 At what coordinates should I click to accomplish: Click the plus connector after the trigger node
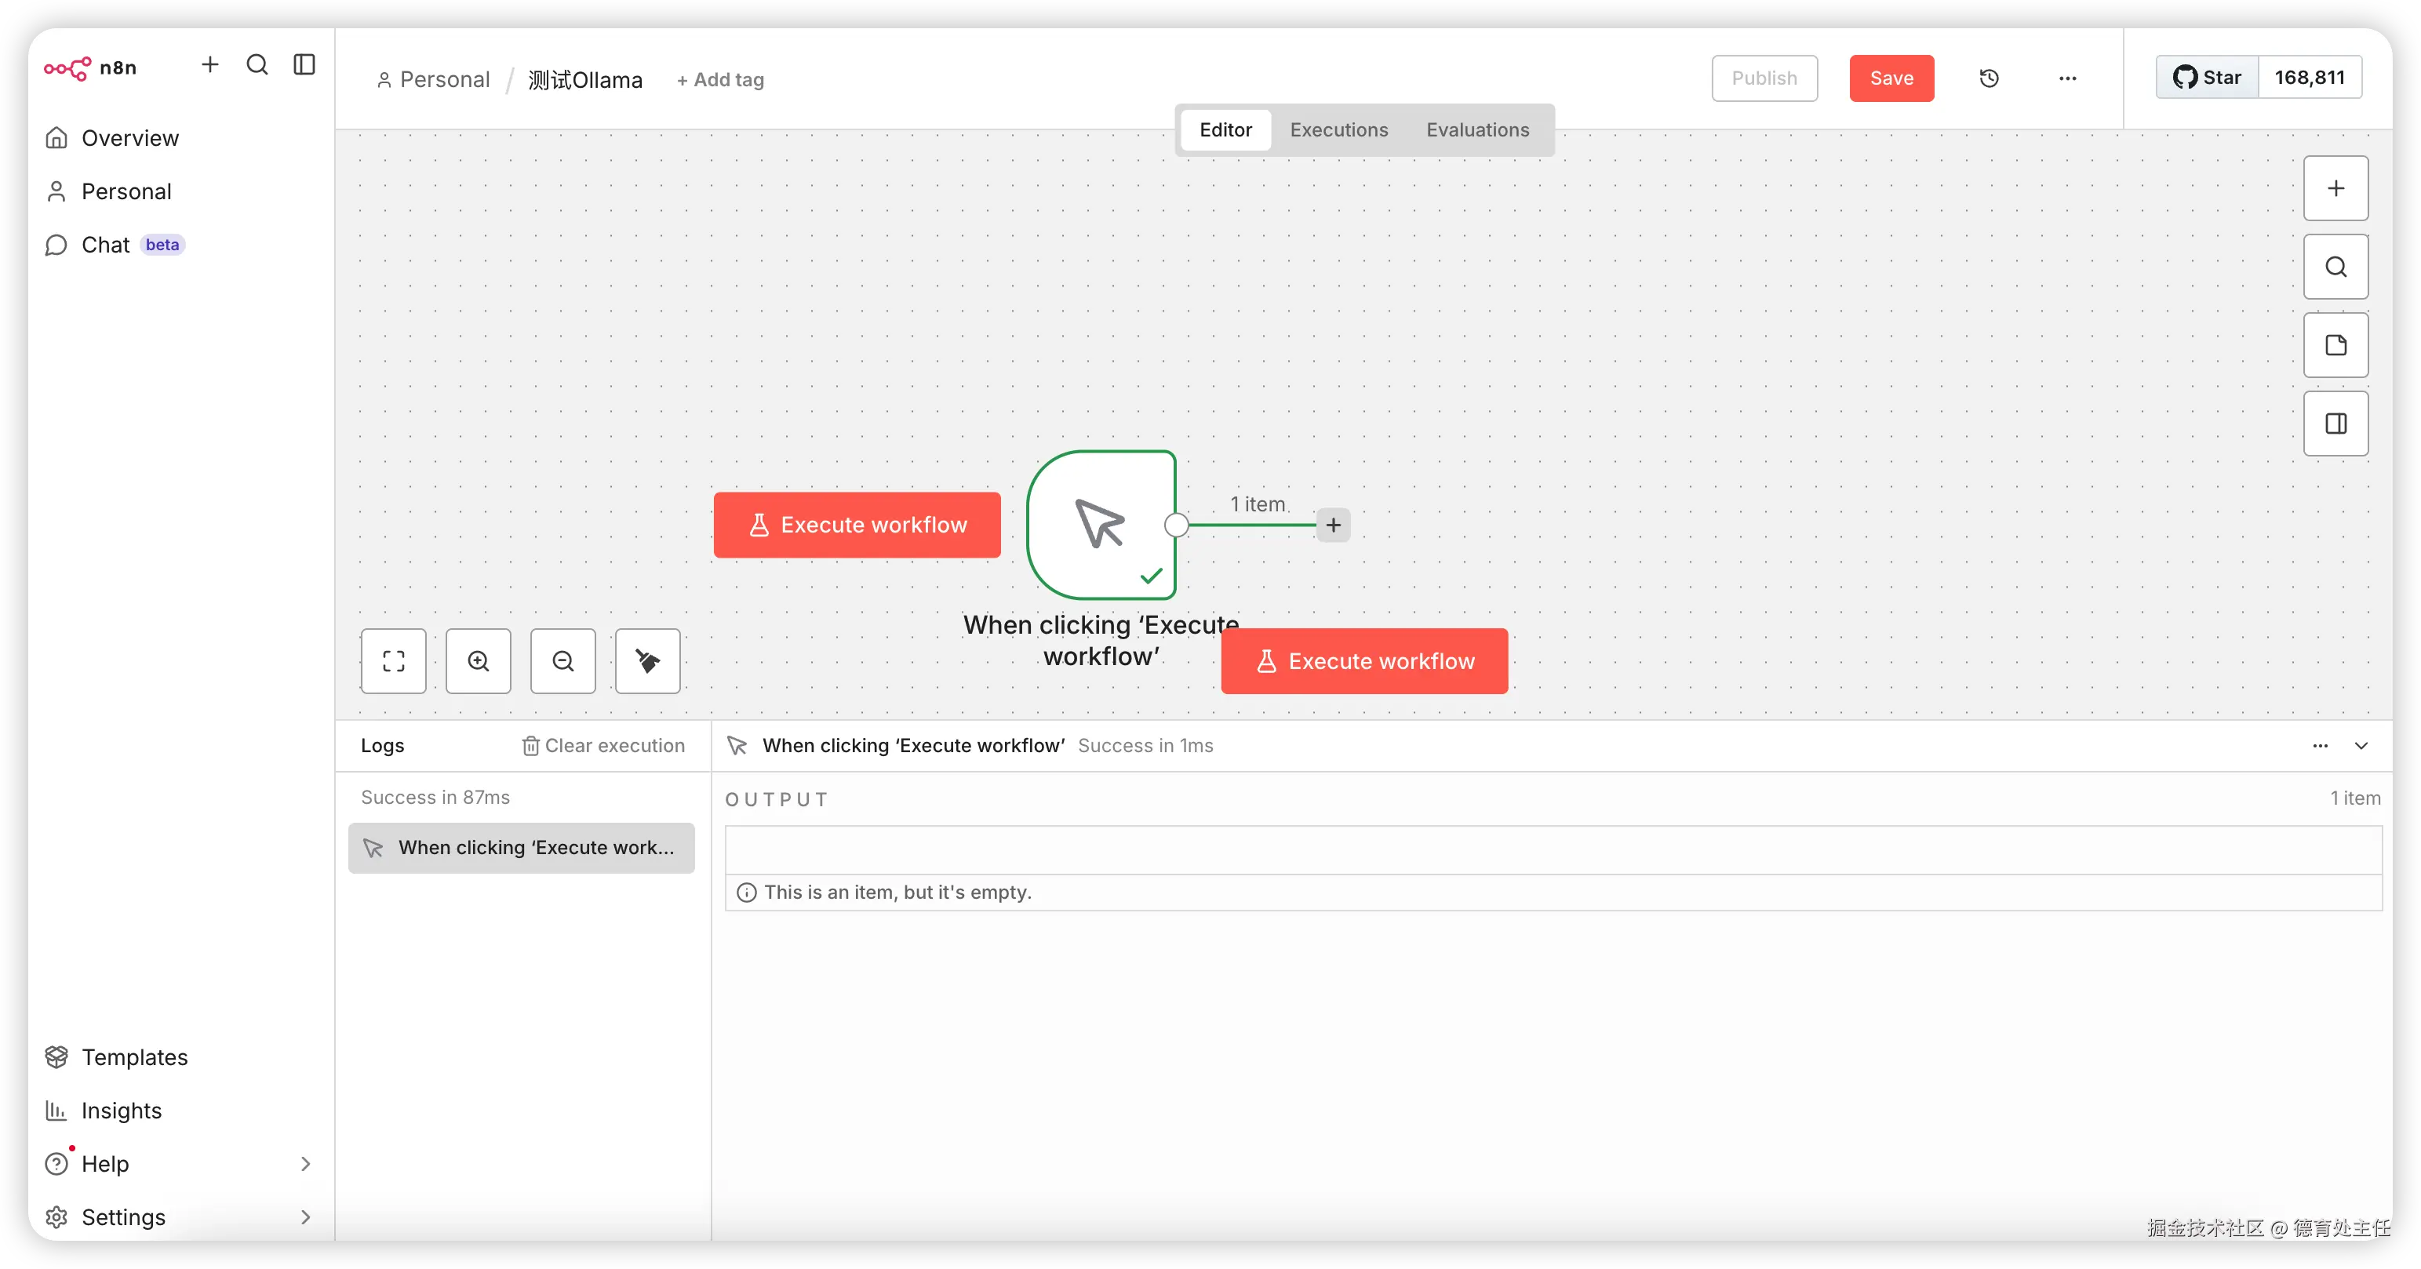1333,525
